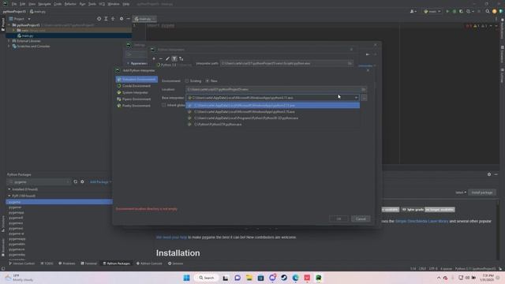Expand Scratches and Consoles node
Image resolution: width=505 pixels, height=284 pixels.
pos(9,47)
